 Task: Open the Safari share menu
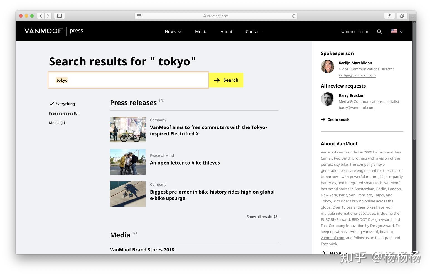click(389, 16)
